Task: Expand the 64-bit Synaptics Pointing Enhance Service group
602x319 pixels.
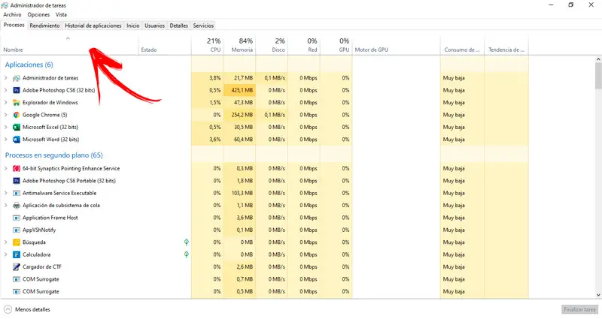Action: [x=6, y=168]
